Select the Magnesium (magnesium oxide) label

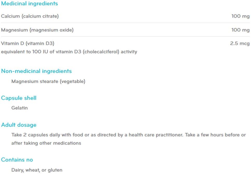[37, 30]
